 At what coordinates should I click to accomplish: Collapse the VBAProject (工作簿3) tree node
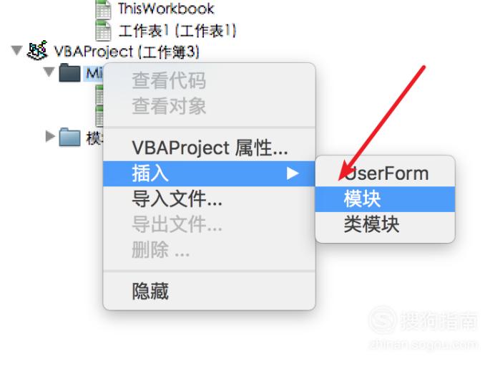click(16, 50)
